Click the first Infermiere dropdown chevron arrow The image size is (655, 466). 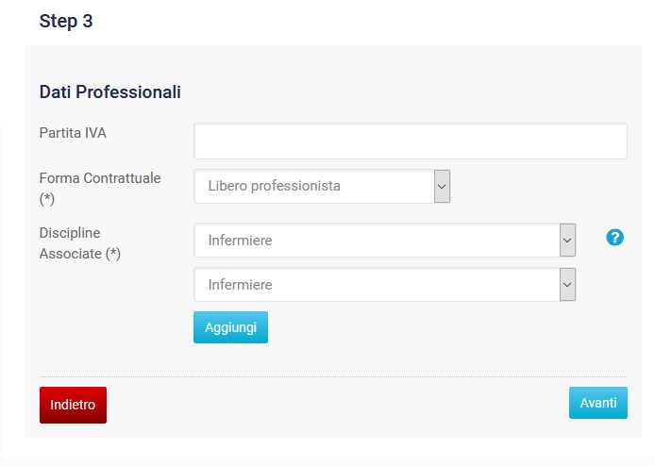pos(567,241)
